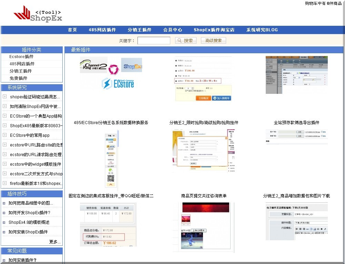This screenshot has height=264, width=345.
Task: Open 系统研究BLOG navigation item
Action: point(262,30)
